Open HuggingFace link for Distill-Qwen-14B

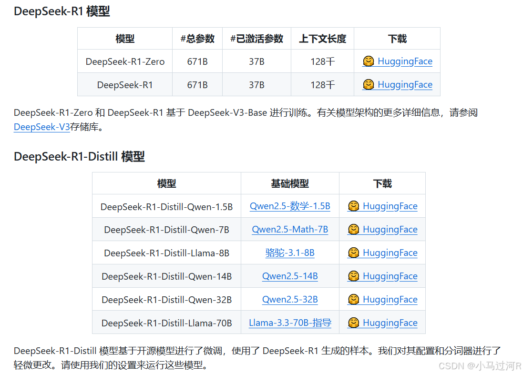(x=382, y=276)
